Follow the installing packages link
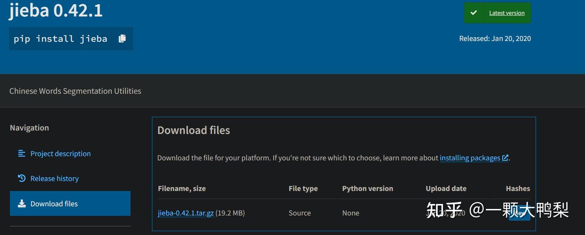 coord(470,158)
